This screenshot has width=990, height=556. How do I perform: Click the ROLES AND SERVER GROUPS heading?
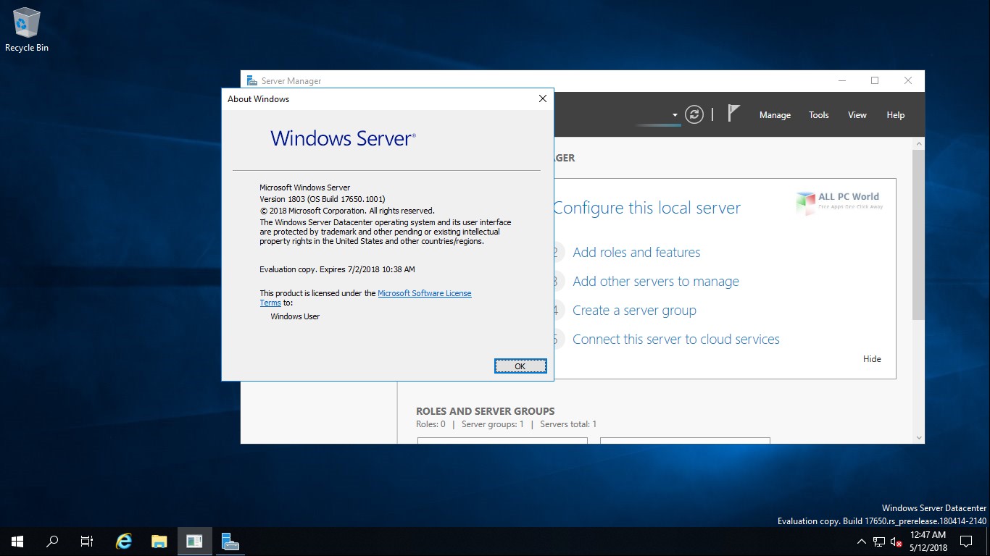pyautogui.click(x=486, y=410)
